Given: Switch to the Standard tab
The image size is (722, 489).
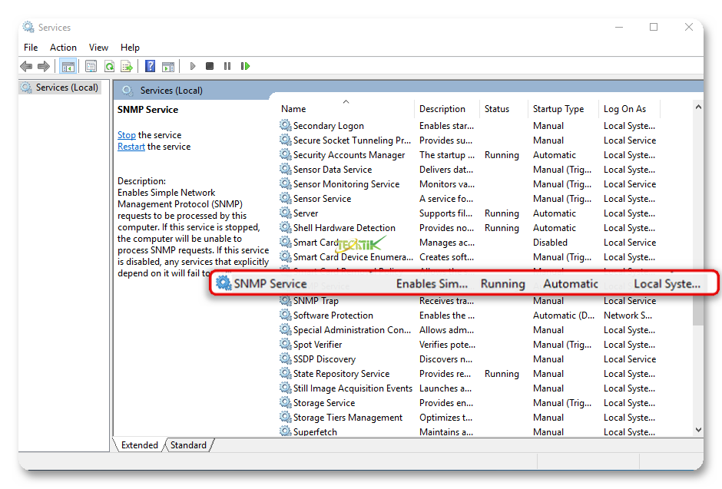Looking at the screenshot, I should coord(188,445).
